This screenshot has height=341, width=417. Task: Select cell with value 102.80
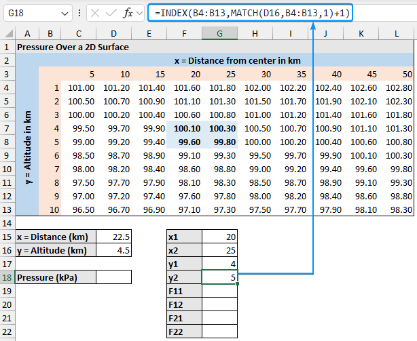click(396, 87)
